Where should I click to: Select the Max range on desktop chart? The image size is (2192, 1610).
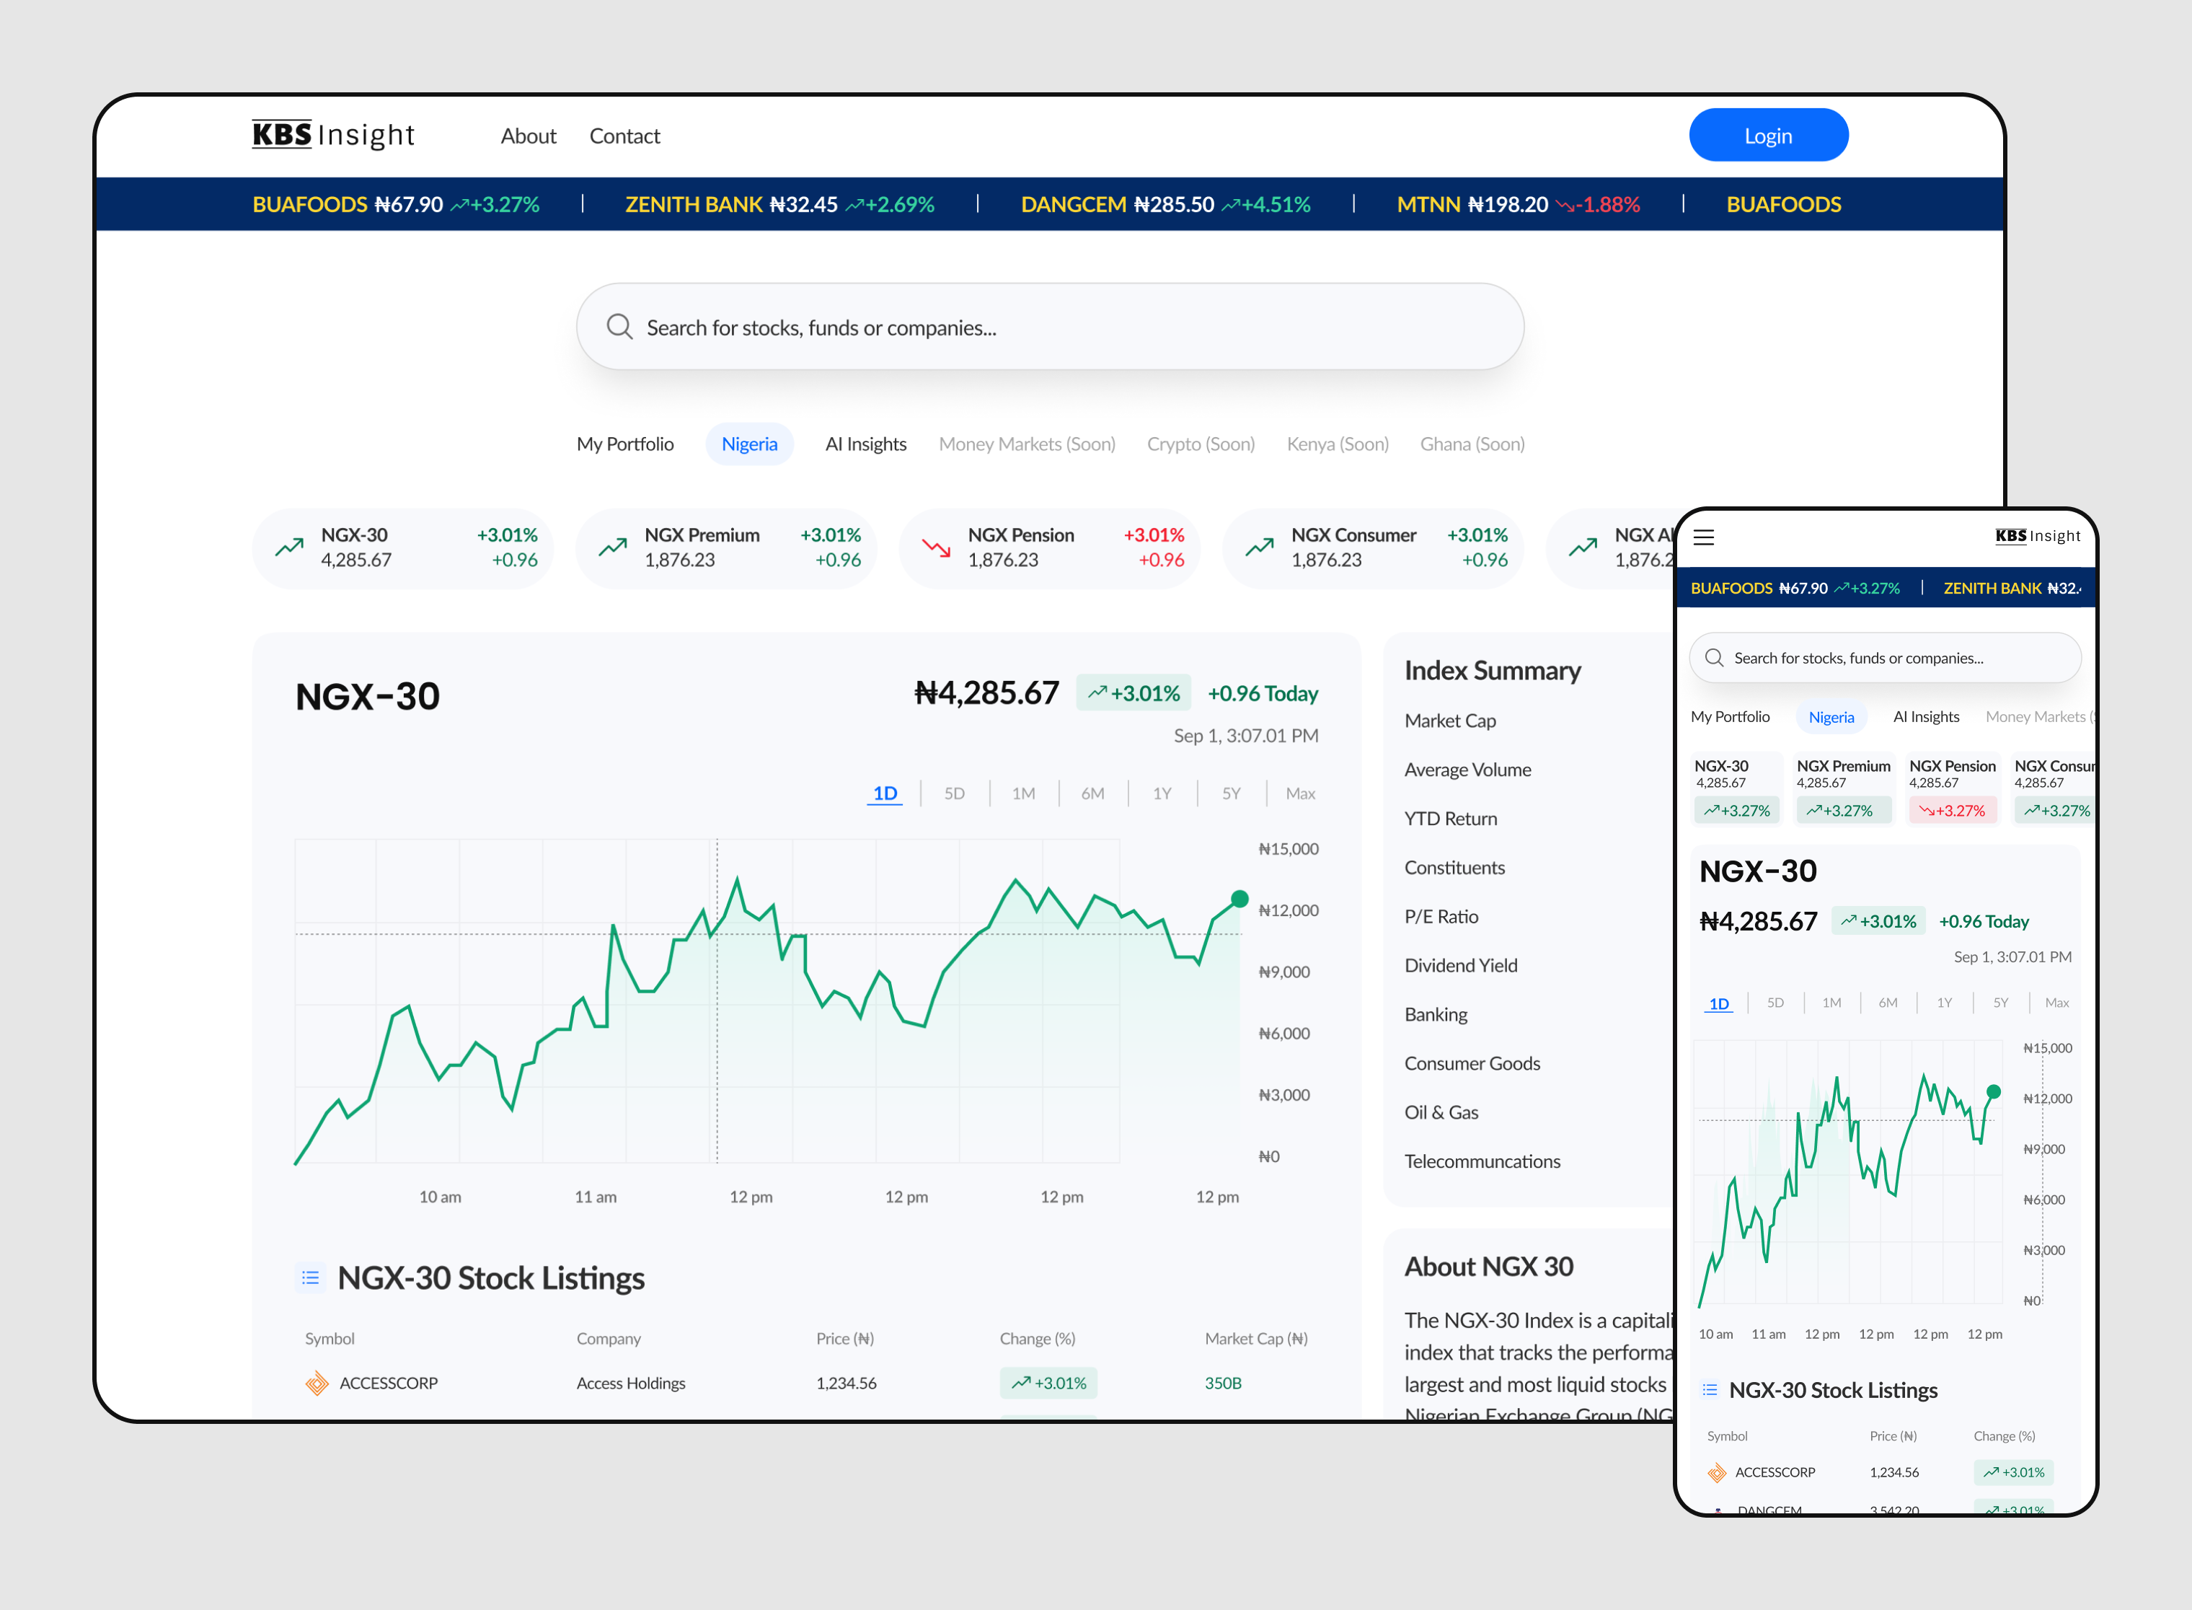pyautogui.click(x=1299, y=793)
